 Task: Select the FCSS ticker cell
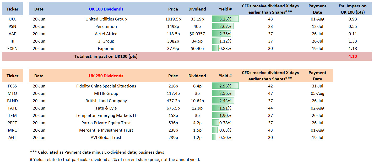pyautogui.click(x=12, y=86)
